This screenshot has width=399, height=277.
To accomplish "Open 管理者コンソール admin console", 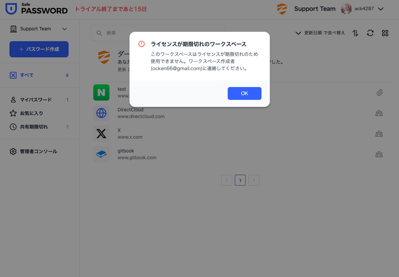I will tap(38, 151).
